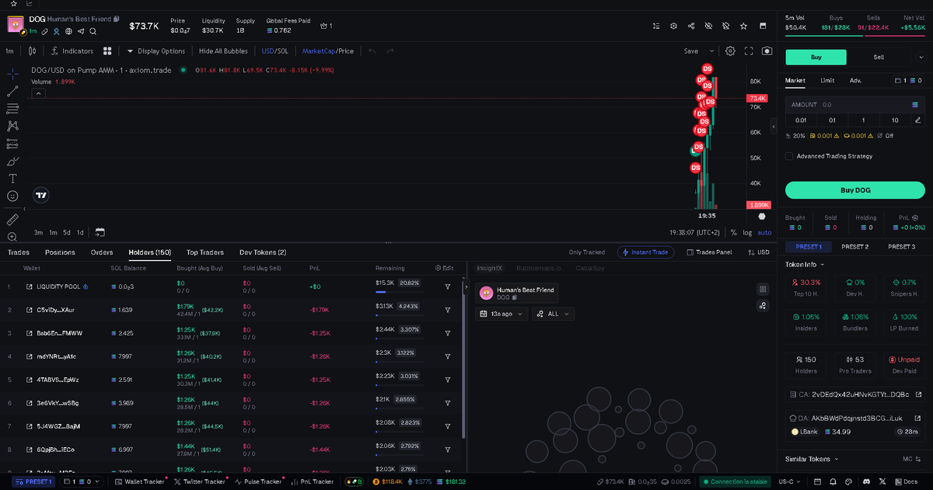Open chart settings gear

[x=731, y=51]
